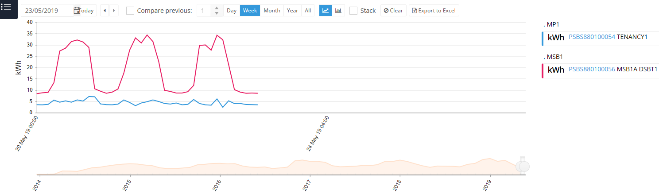Viewport: 659px width, 194px height.
Task: Switch to bar chart view
Action: point(338,11)
